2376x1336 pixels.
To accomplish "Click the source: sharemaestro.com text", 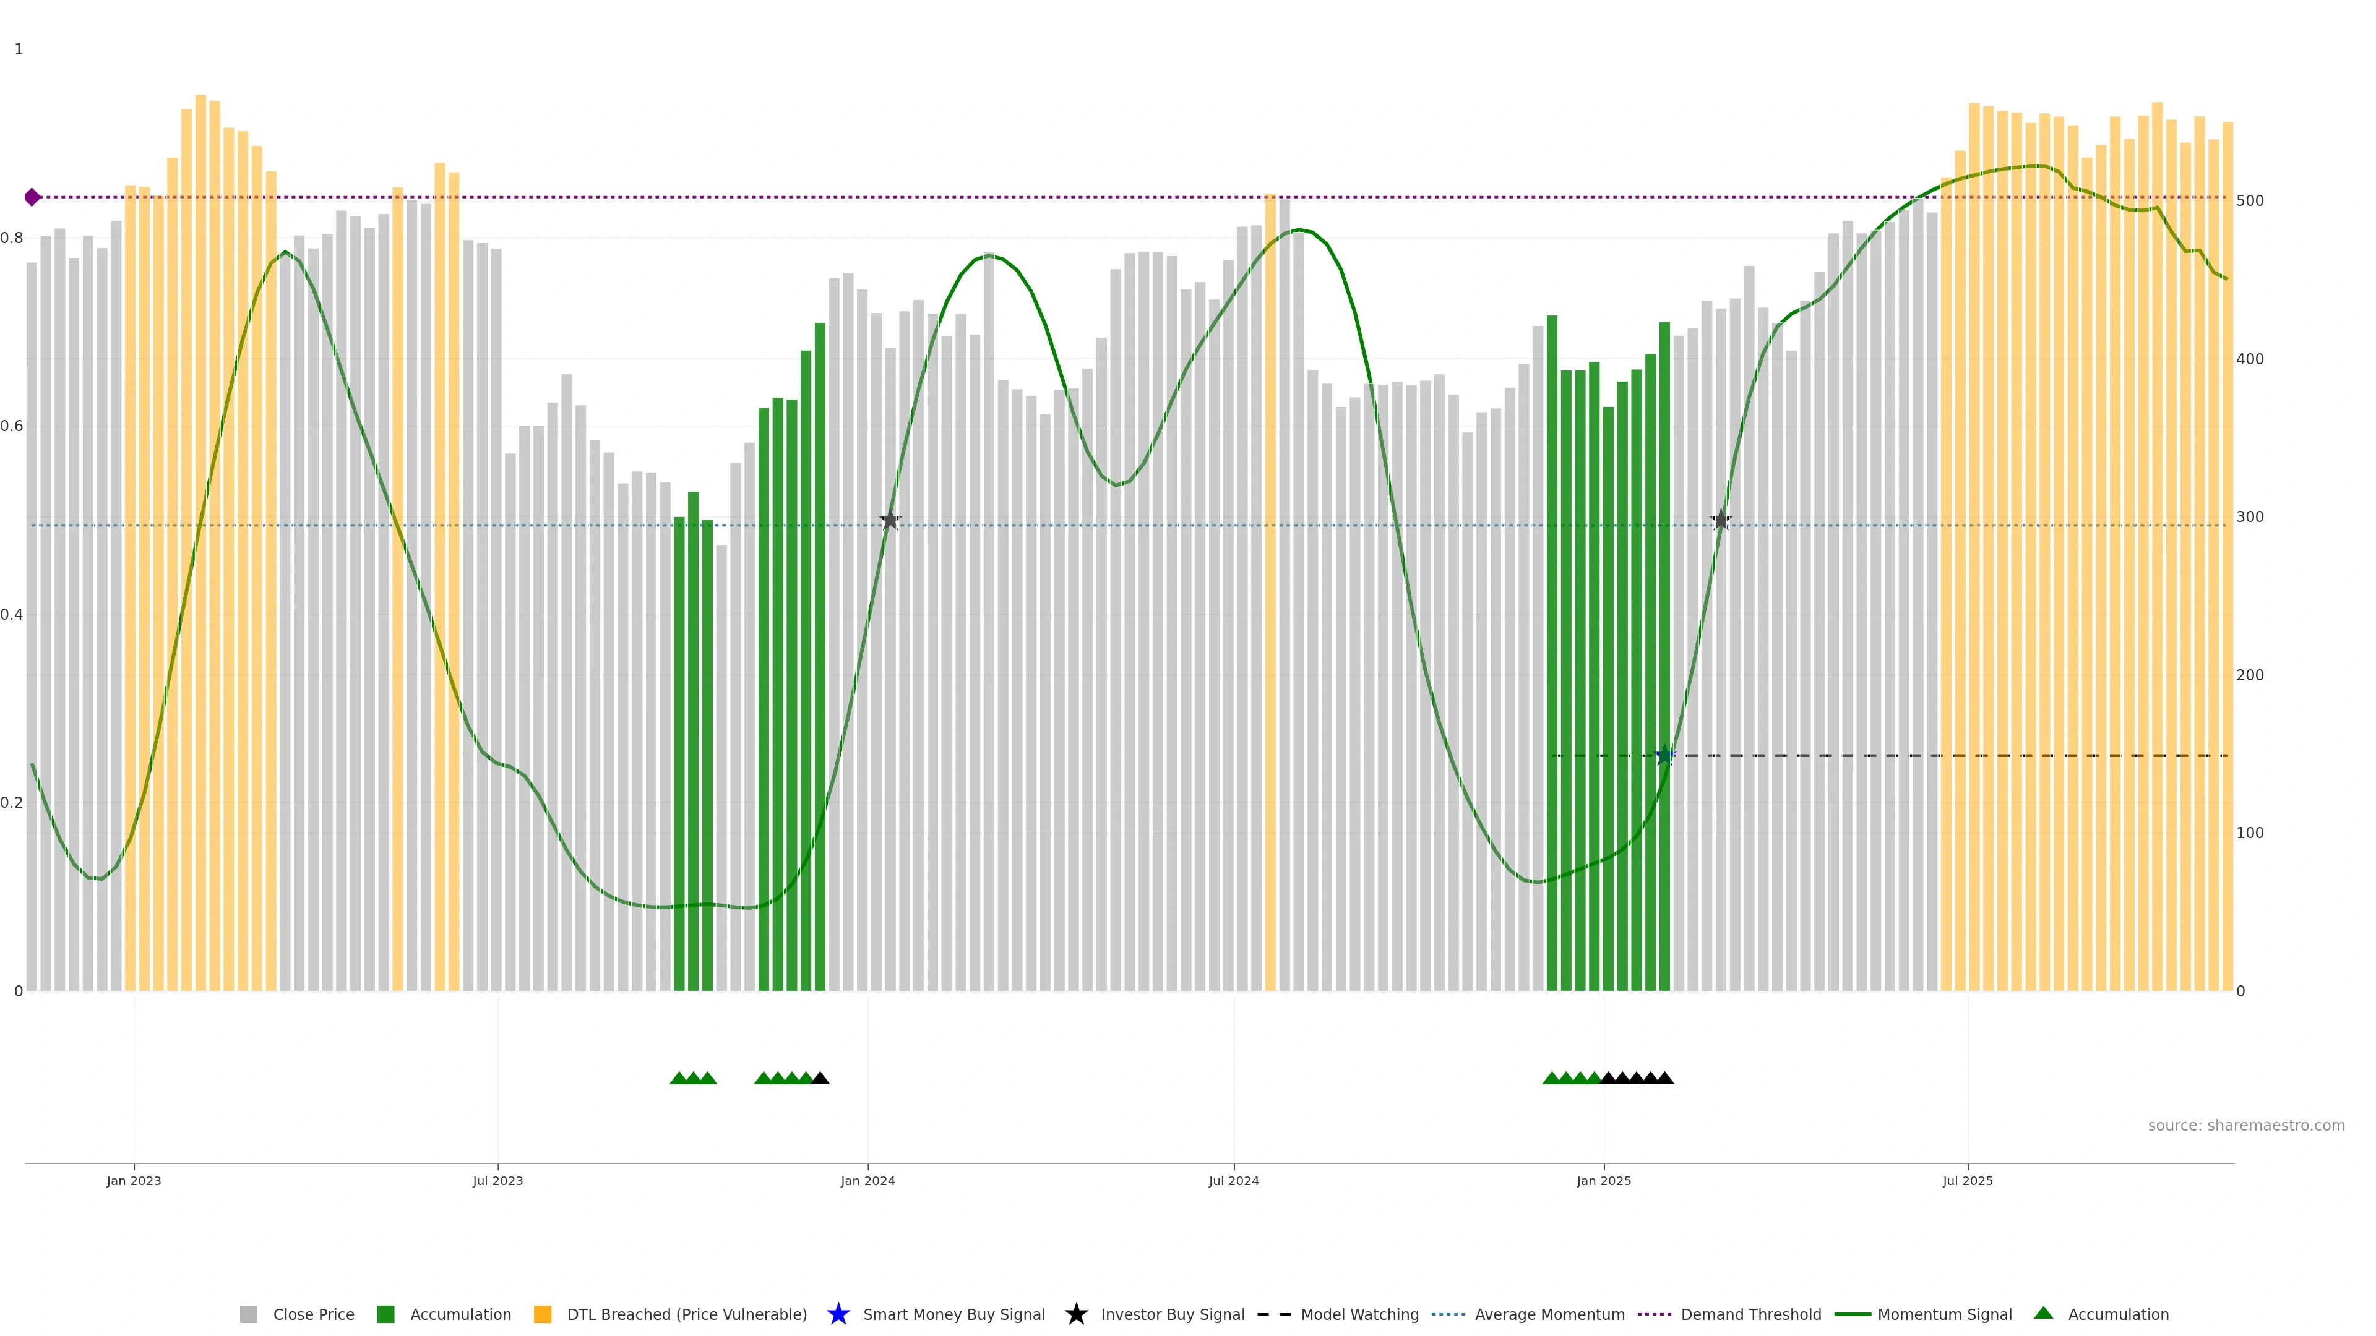I will tap(2246, 1126).
